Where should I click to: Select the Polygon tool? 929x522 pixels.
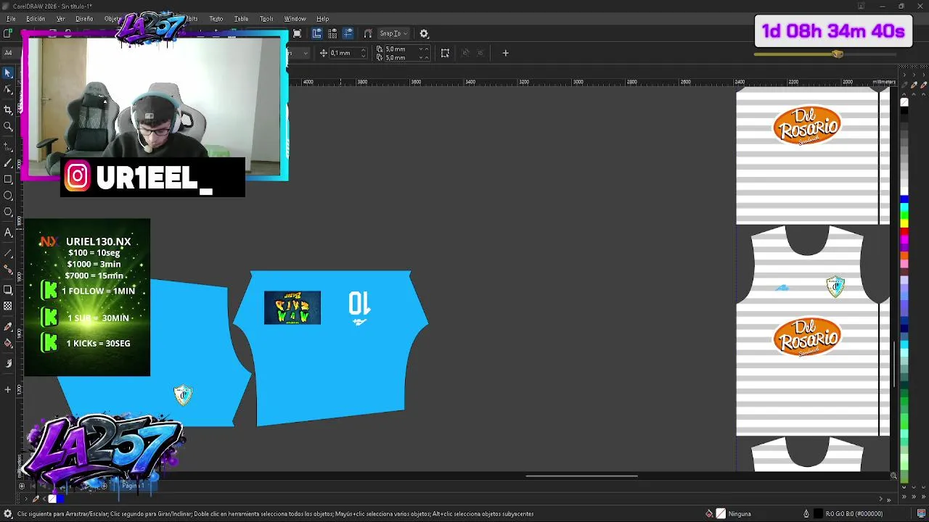coord(8,212)
